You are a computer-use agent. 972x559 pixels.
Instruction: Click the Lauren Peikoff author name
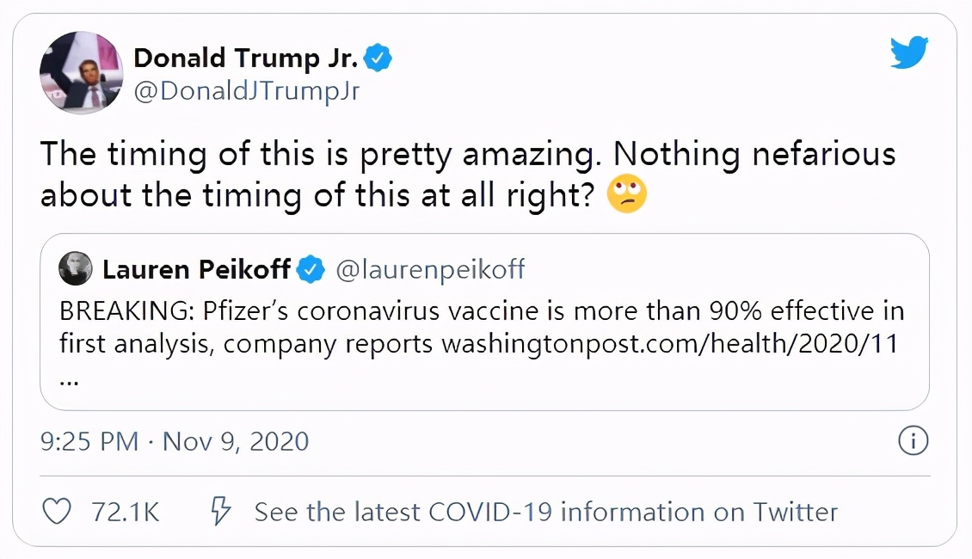[x=196, y=270]
